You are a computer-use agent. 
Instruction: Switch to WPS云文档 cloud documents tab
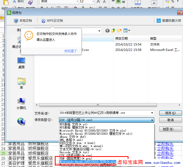52,21
